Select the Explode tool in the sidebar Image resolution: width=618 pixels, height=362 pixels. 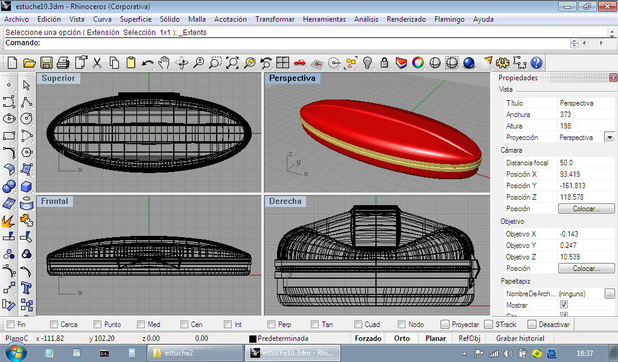click(x=9, y=221)
